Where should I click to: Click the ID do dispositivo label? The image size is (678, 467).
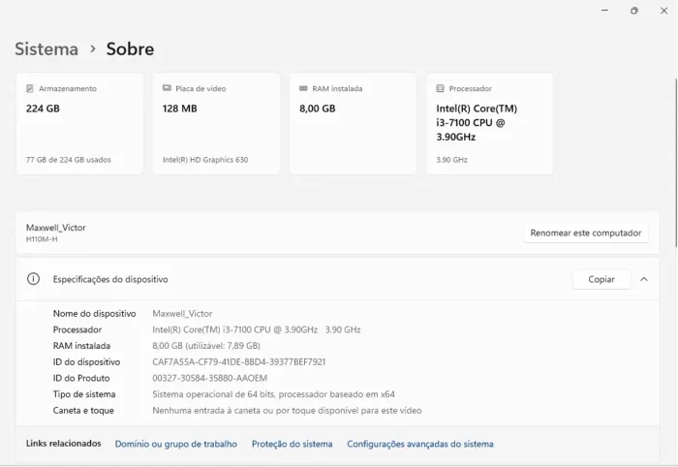coord(86,362)
